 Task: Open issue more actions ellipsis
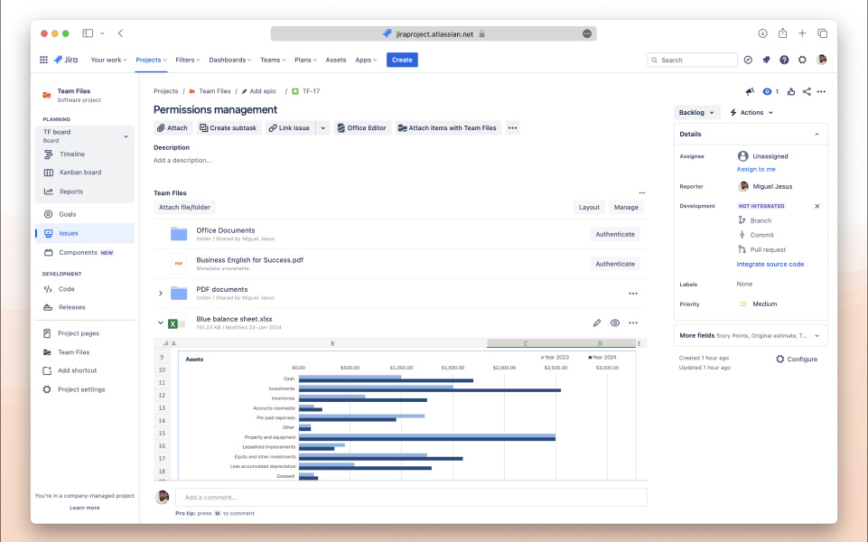(821, 91)
